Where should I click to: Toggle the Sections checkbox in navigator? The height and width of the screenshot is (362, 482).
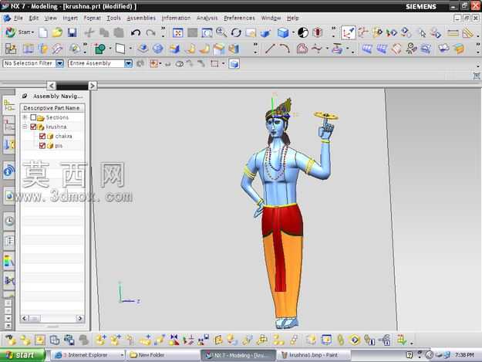33,117
